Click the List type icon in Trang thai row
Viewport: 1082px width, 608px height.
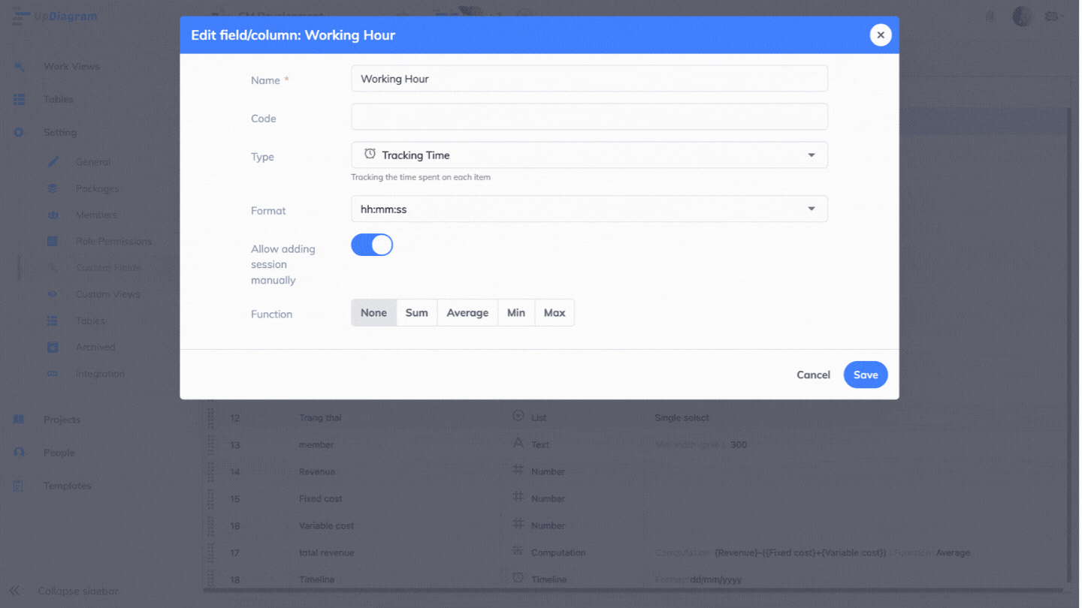pos(518,417)
